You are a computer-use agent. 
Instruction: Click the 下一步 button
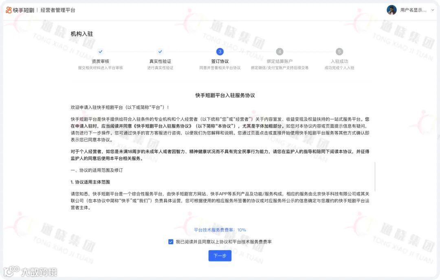[220, 256]
